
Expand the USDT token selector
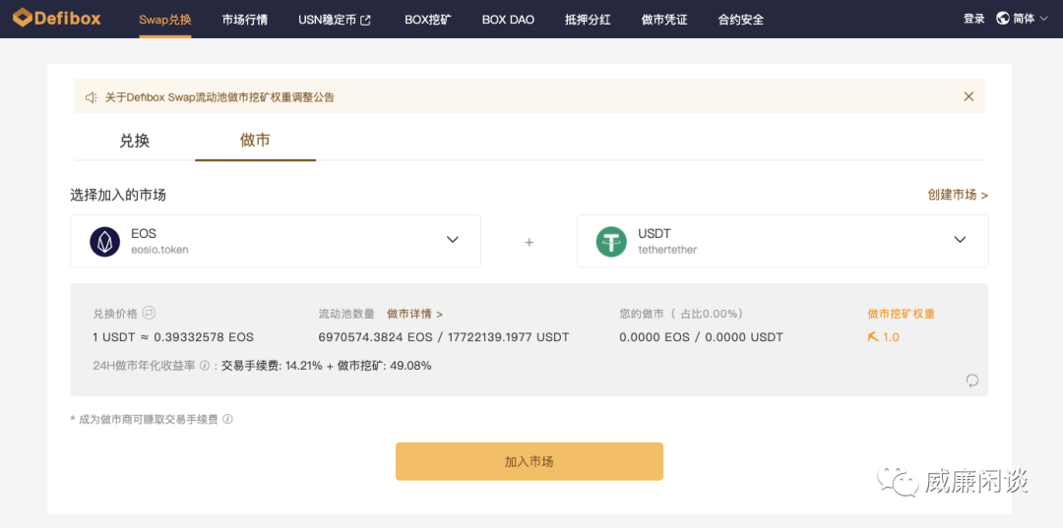coord(782,241)
